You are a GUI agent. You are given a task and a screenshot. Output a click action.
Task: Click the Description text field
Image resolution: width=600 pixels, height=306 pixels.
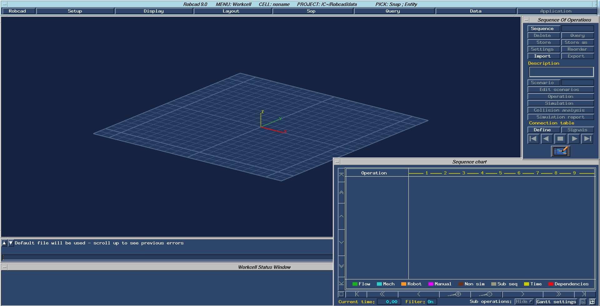point(561,72)
